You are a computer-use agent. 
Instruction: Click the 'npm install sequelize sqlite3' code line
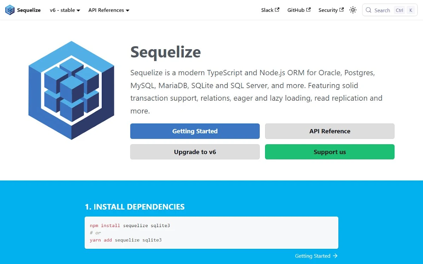[130, 225]
